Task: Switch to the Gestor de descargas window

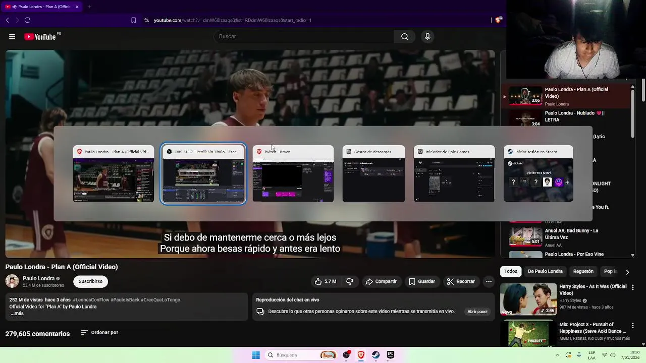Action: pos(373,173)
